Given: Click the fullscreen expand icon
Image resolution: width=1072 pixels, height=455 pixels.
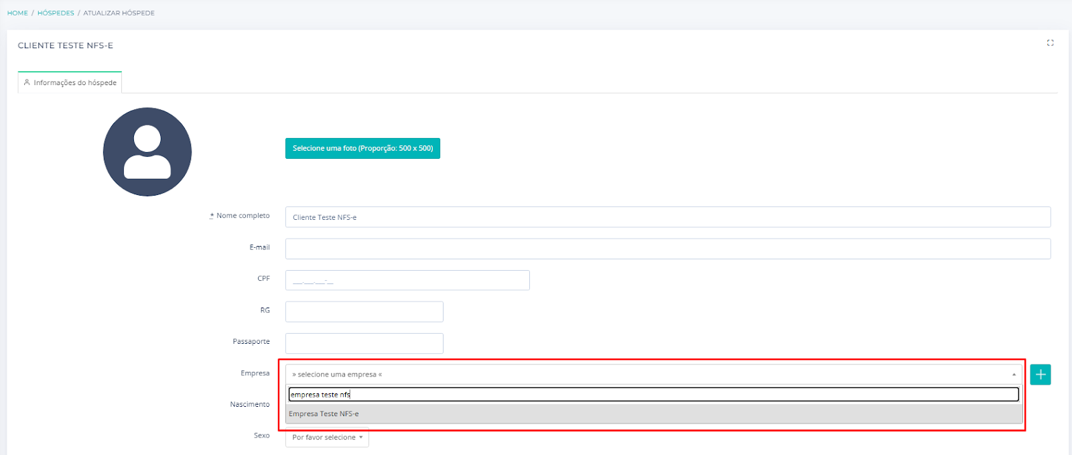Looking at the screenshot, I should coord(1050,43).
